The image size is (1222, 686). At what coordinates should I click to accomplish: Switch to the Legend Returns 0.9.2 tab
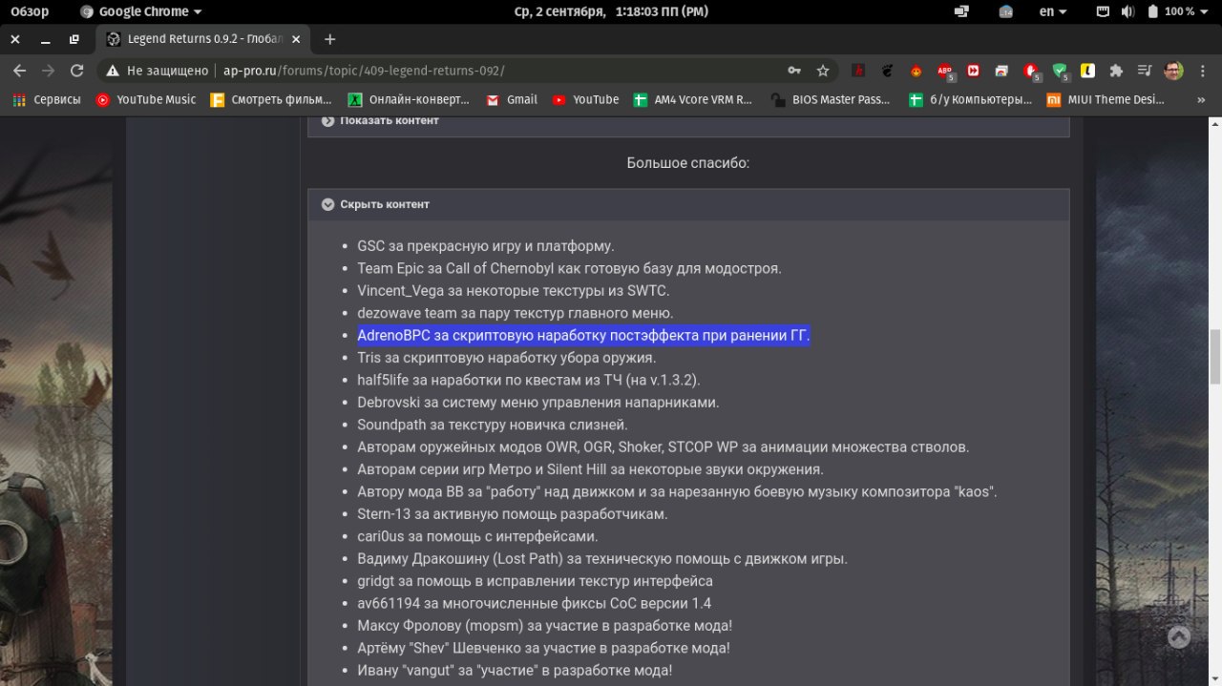coord(204,39)
